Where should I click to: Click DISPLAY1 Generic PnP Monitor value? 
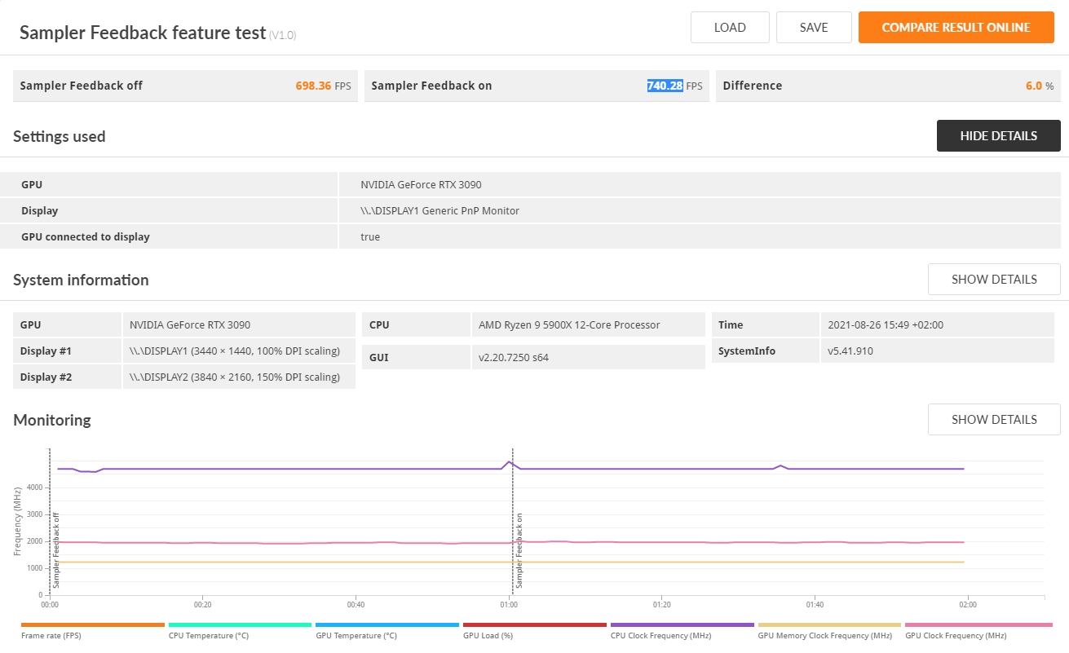440,211
